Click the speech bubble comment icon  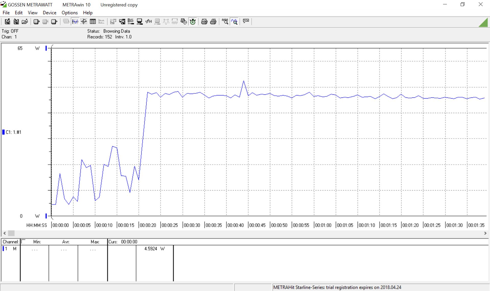(246, 21)
